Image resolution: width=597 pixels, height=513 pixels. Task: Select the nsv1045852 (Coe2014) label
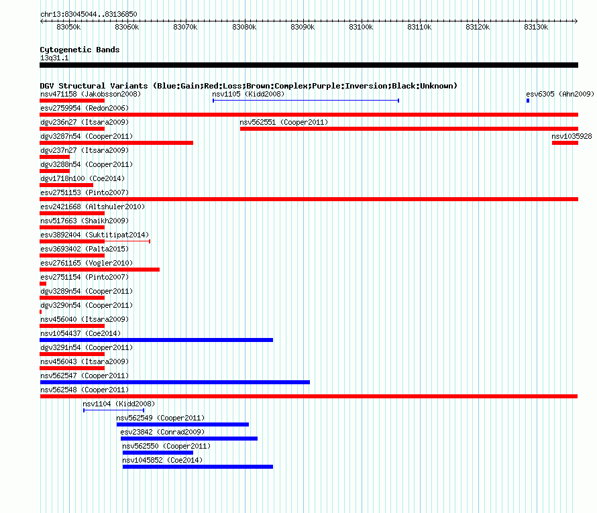(x=162, y=460)
